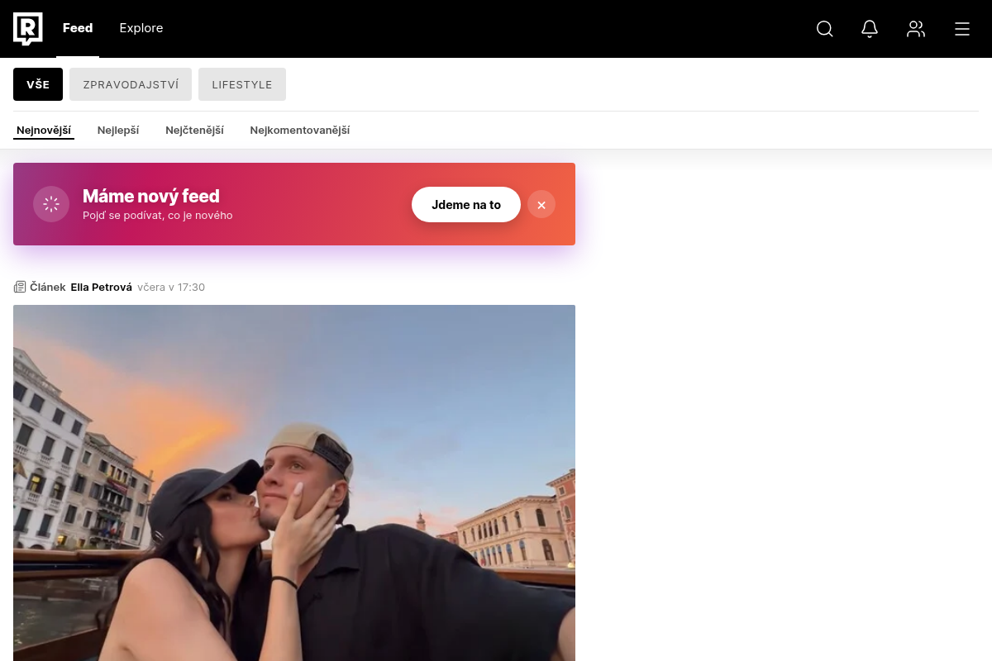The image size is (992, 661).
Task: Click the Refresher logo icon
Action: click(x=28, y=29)
